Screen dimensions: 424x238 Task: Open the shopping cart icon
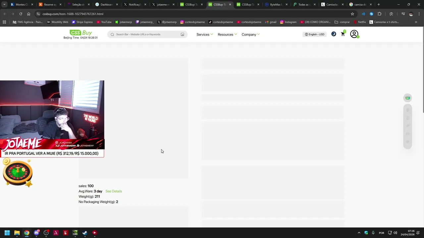click(343, 34)
